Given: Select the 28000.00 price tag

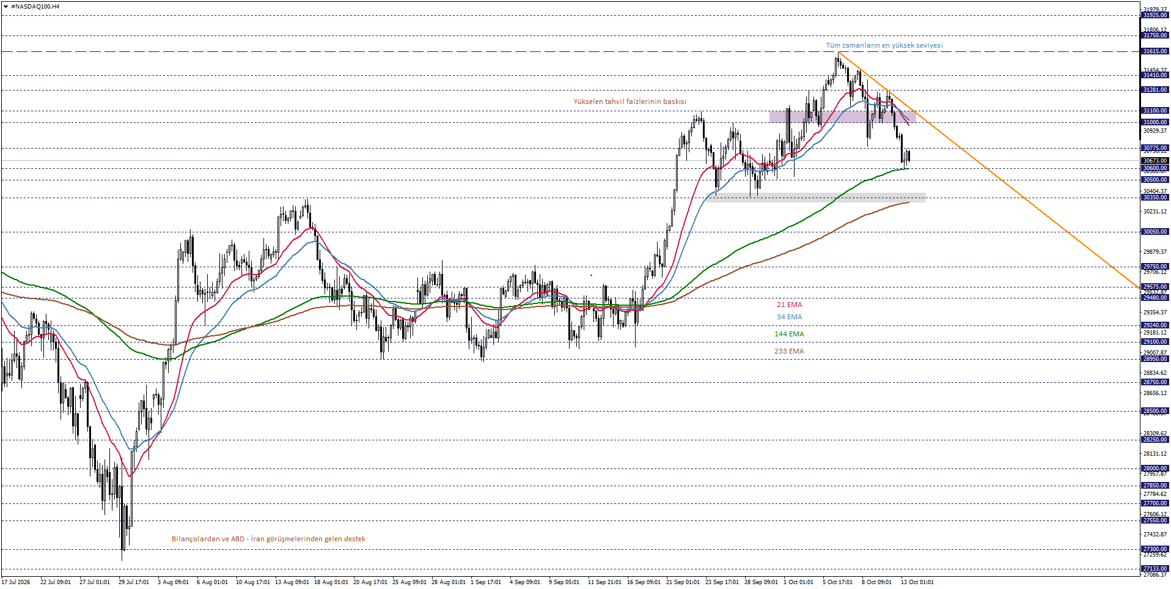Looking at the screenshot, I should coord(1154,469).
